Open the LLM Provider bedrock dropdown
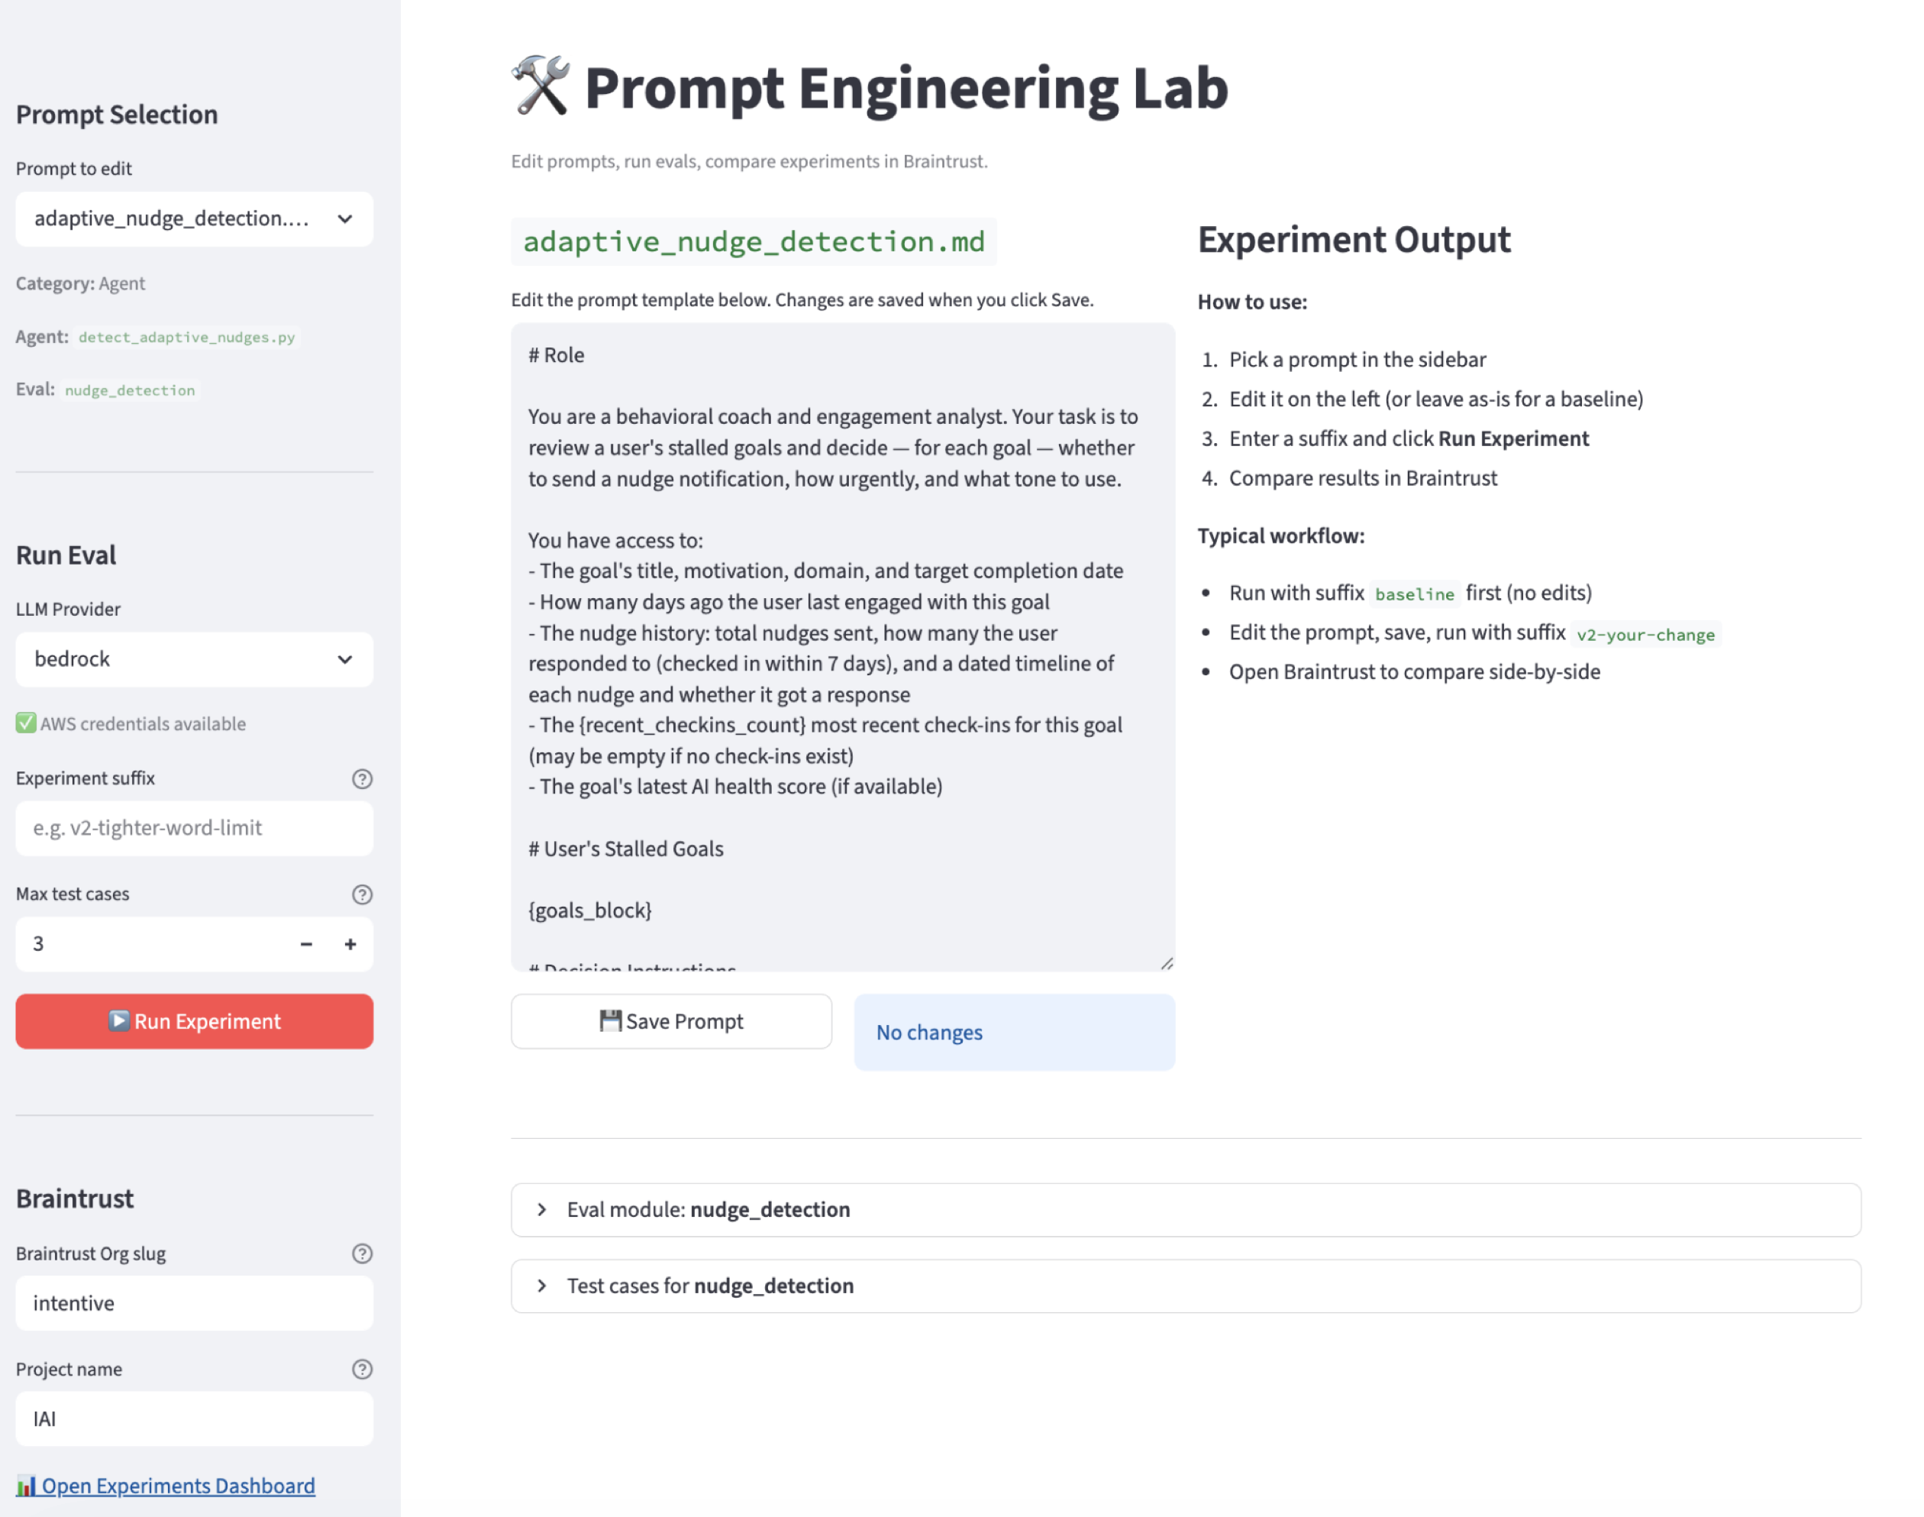Viewport: 1924px width, 1517px height. tap(194, 659)
